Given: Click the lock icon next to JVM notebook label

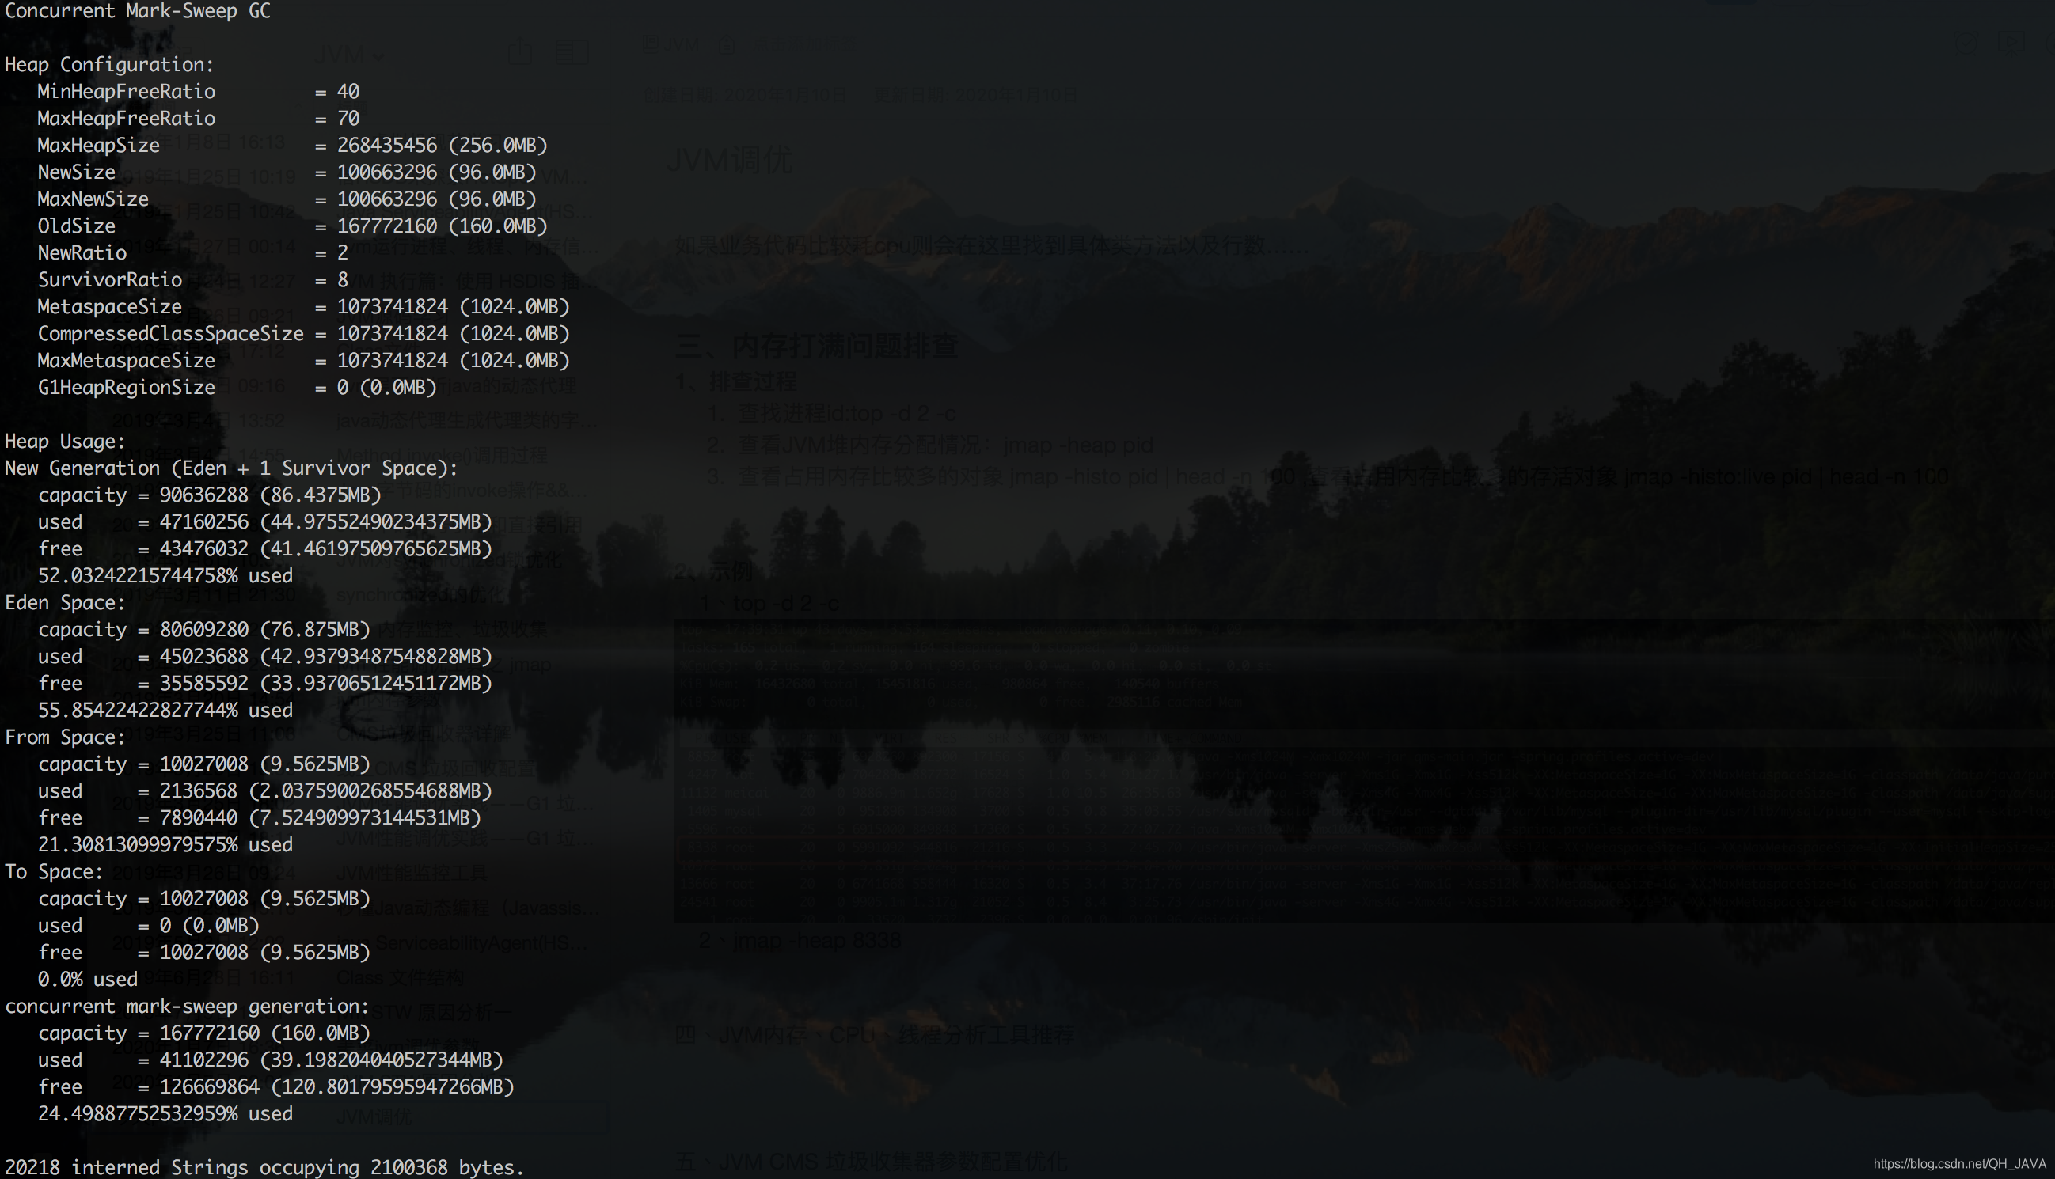Looking at the screenshot, I should (727, 44).
